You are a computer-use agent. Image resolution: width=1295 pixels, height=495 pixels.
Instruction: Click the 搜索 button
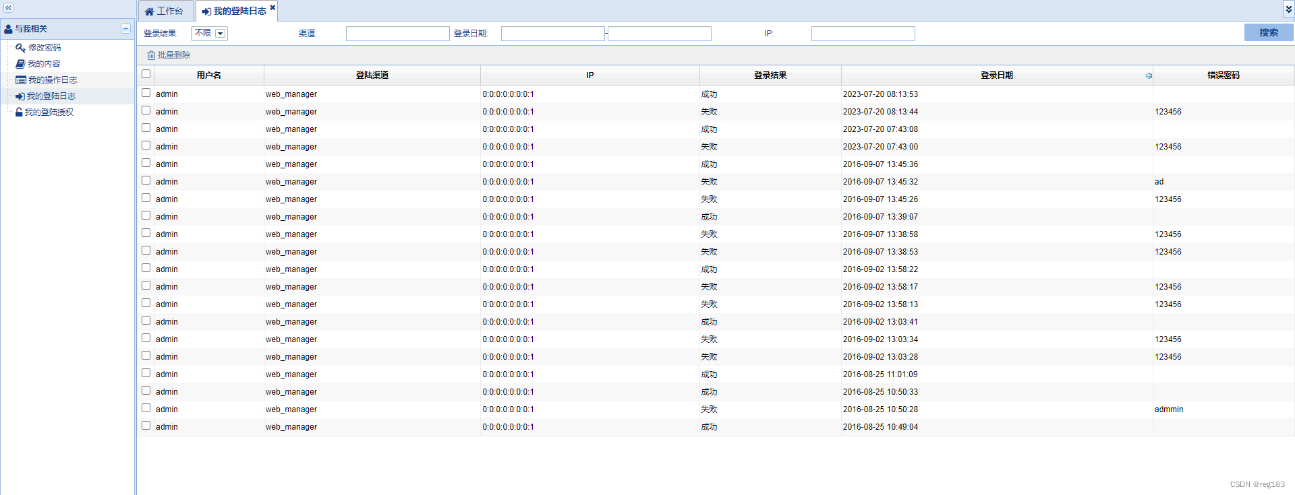click(x=1268, y=32)
